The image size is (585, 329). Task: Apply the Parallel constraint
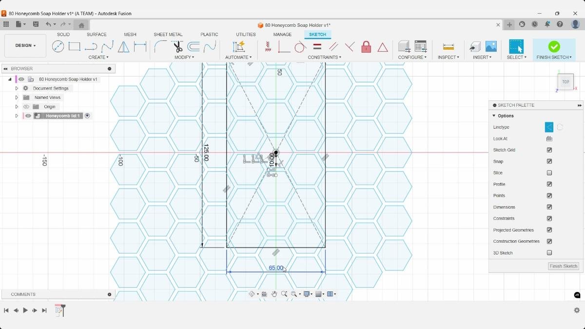click(x=333, y=47)
